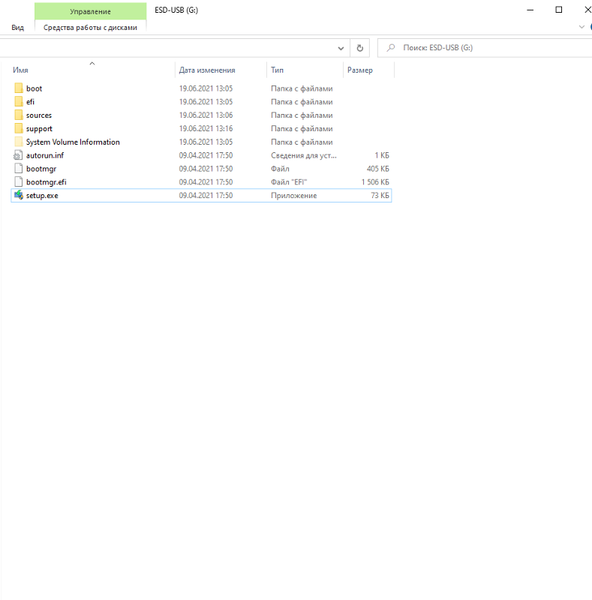
Task: Click the Файл "EFI" type cell
Action: pyautogui.click(x=289, y=182)
